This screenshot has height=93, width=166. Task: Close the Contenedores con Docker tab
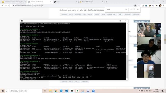pos(25,2)
